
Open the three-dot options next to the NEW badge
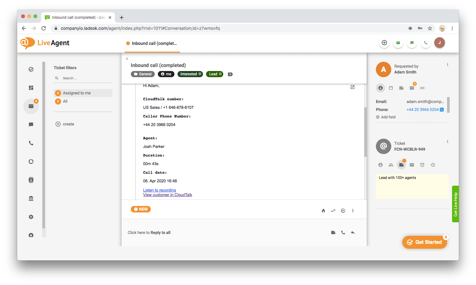tap(353, 211)
